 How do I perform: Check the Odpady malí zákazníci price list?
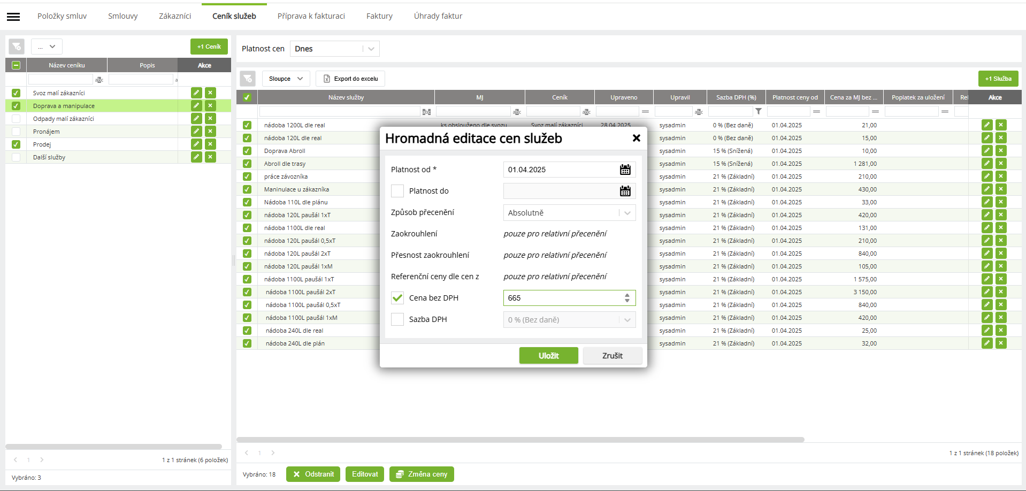point(16,119)
